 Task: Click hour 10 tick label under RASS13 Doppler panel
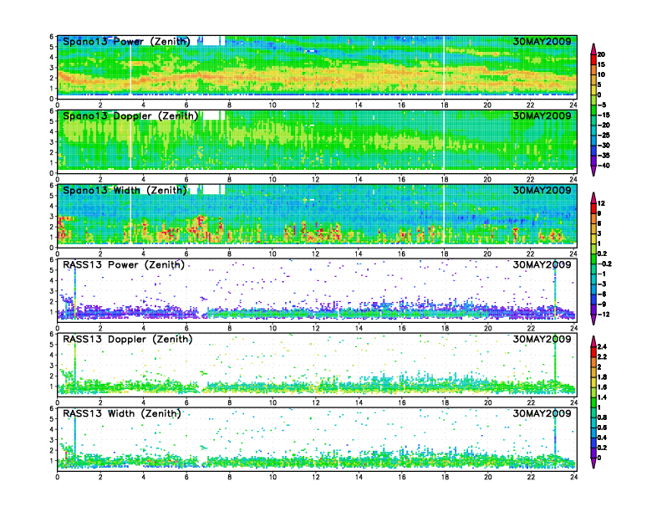point(272,402)
